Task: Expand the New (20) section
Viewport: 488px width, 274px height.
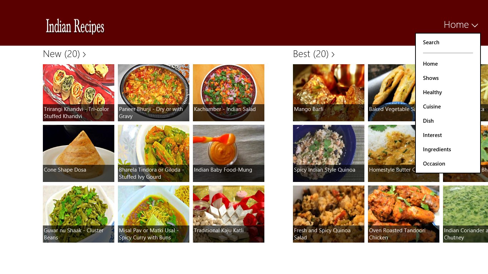Action: [64, 54]
